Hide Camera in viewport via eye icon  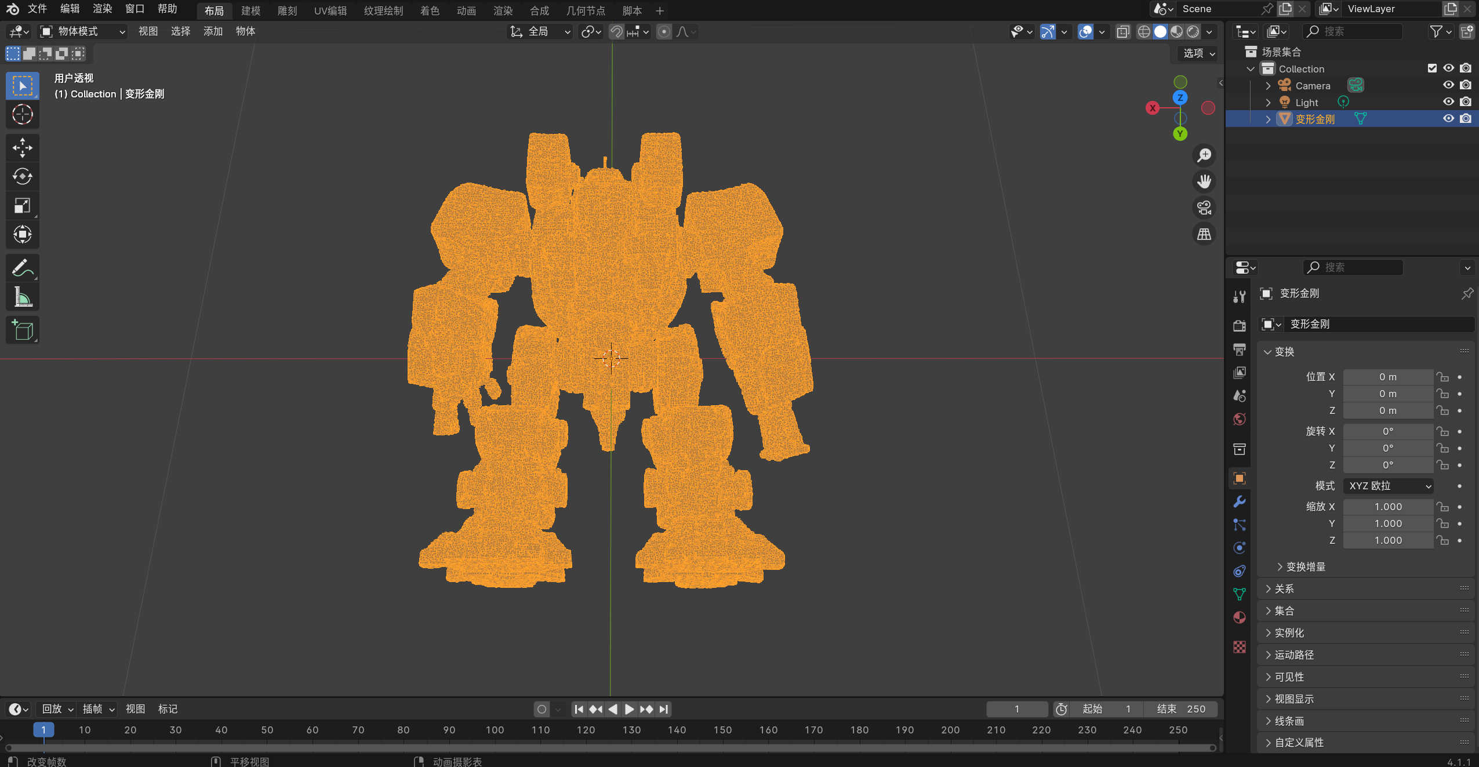(x=1448, y=85)
